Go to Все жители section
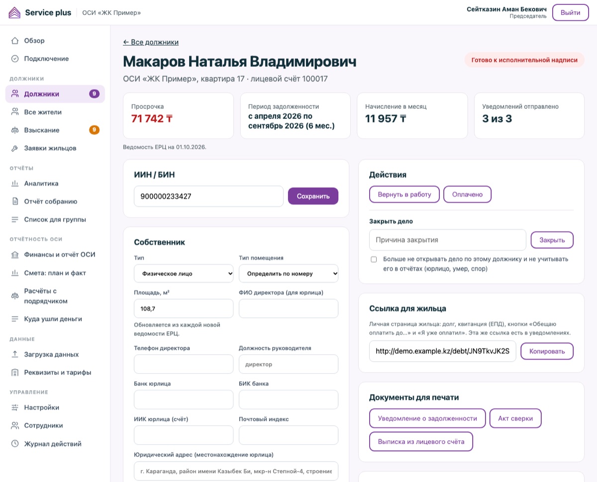Screen dimensions: 597x482 (55, 112)
